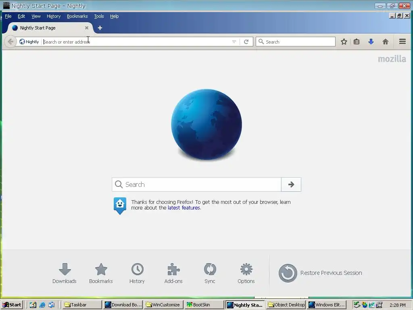The height and width of the screenshot is (310, 413).
Task: Open the Help menu
Action: 114,16
